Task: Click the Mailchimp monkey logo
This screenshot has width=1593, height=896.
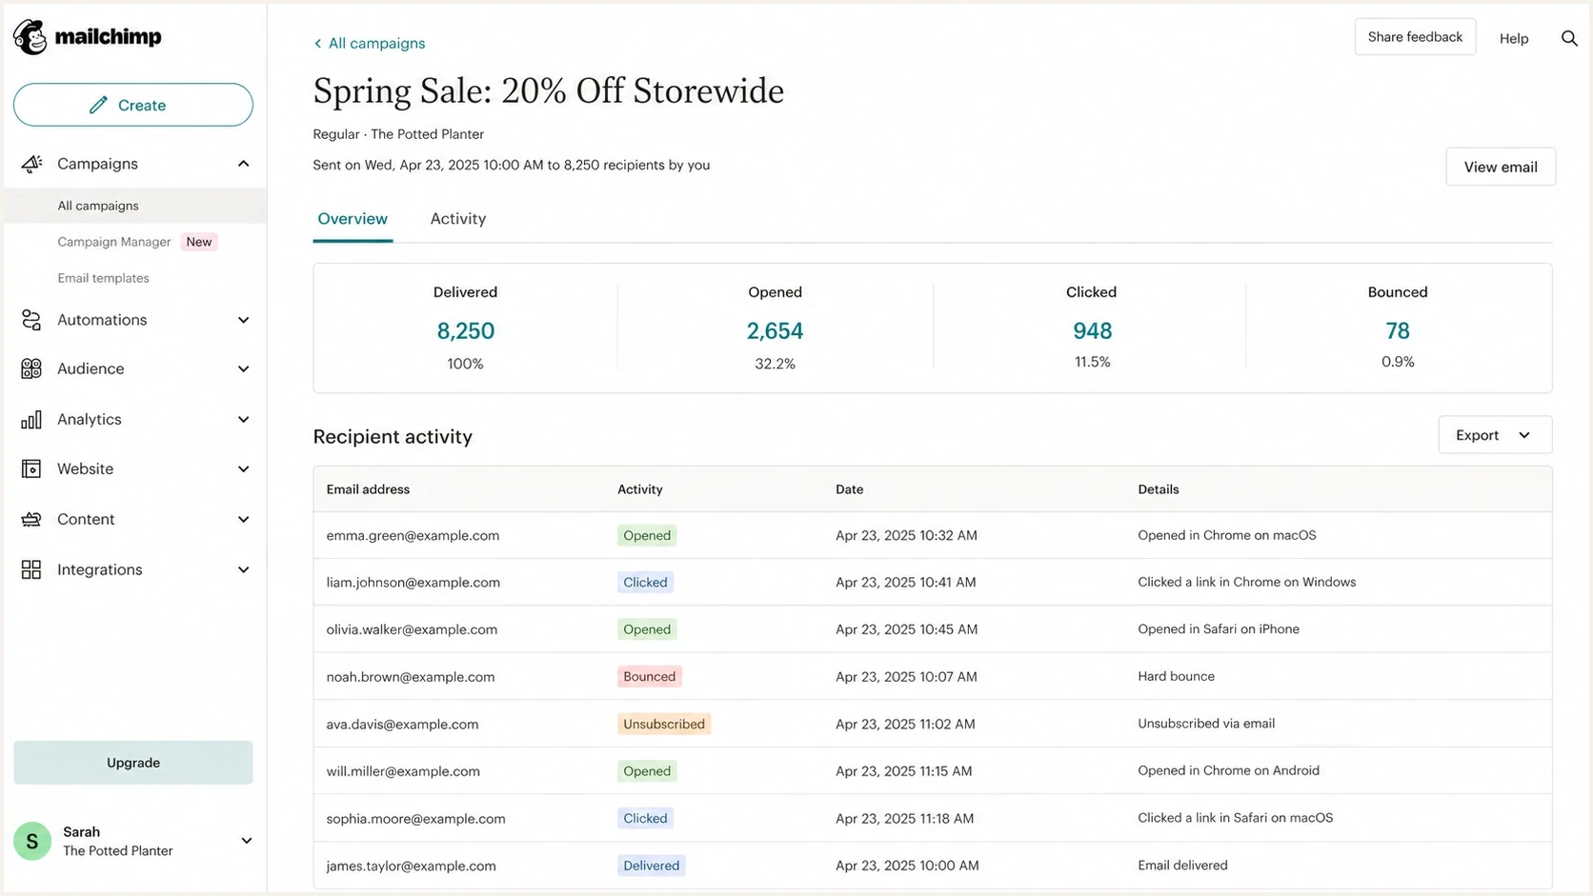Action: [30, 37]
